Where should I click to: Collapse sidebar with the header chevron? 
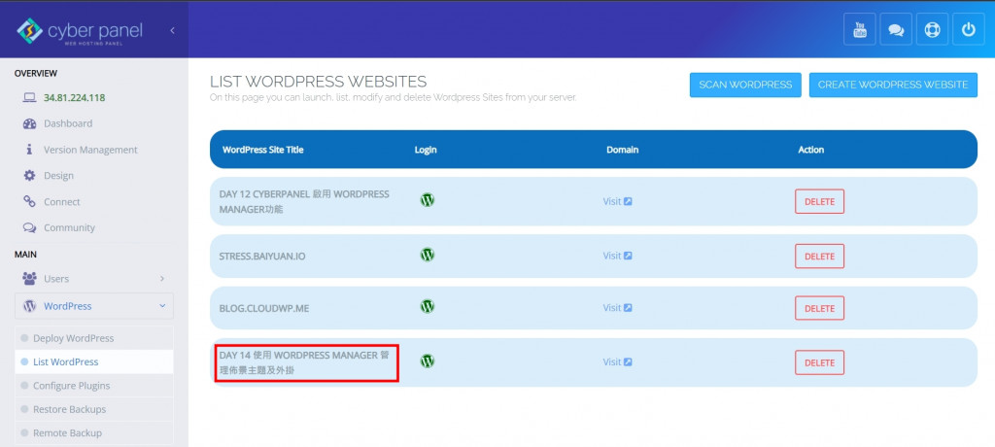172,30
